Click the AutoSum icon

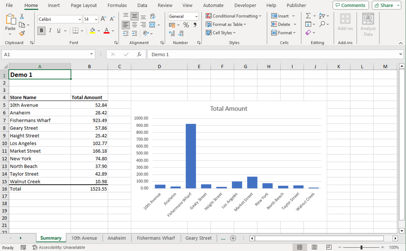click(309, 16)
